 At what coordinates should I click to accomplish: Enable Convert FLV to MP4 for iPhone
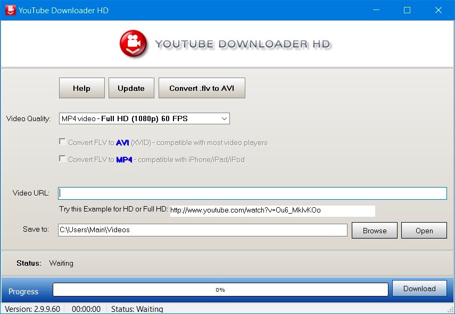[62, 158]
